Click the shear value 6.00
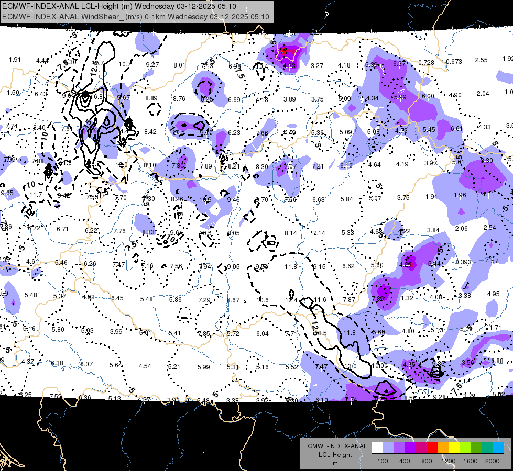Image resolution: width=513 pixels, height=471 pixels. [428, 96]
